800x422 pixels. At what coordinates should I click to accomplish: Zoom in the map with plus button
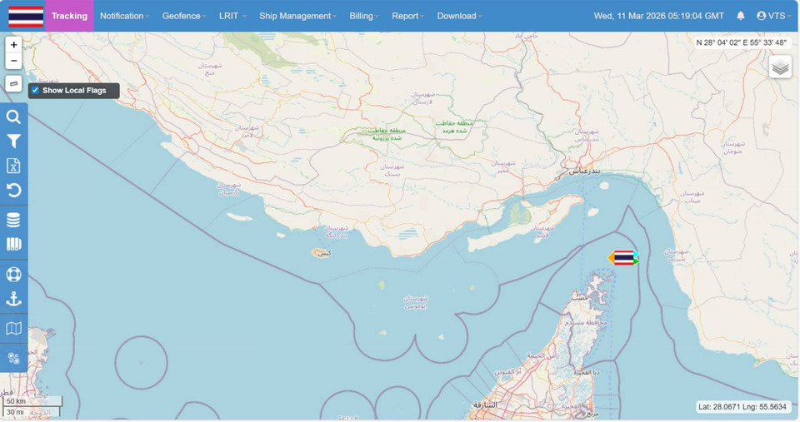[13, 45]
